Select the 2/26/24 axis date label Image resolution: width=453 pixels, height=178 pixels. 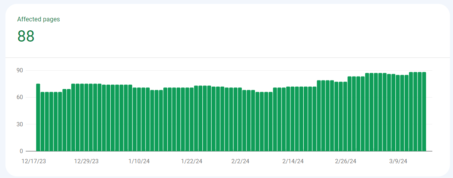coord(345,161)
